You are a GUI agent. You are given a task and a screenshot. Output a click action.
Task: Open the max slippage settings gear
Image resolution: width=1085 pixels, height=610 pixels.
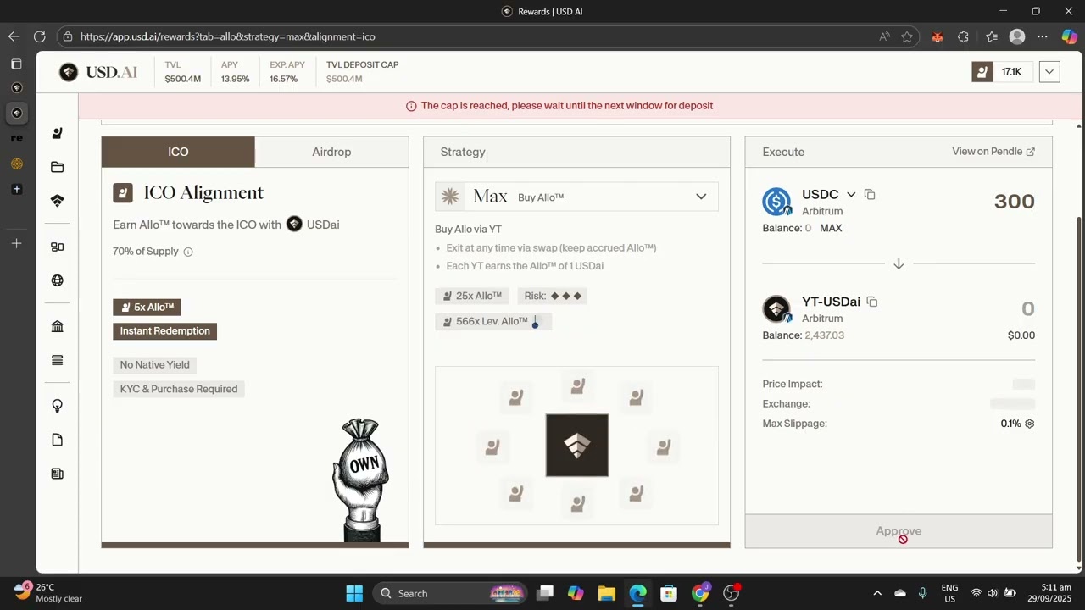coord(1030,424)
